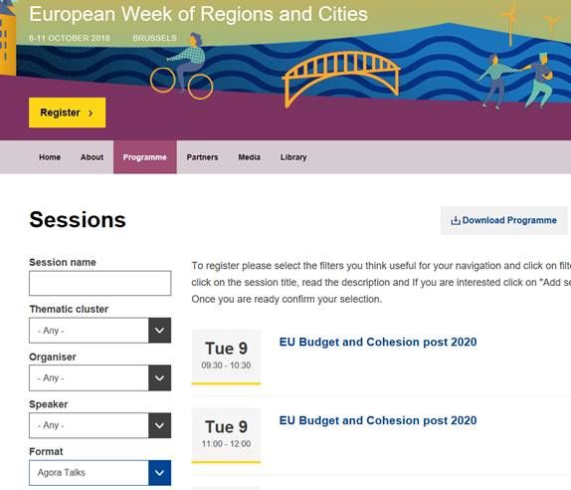This screenshot has width=571, height=490.
Task: Click the Register button
Action: pyautogui.click(x=67, y=113)
